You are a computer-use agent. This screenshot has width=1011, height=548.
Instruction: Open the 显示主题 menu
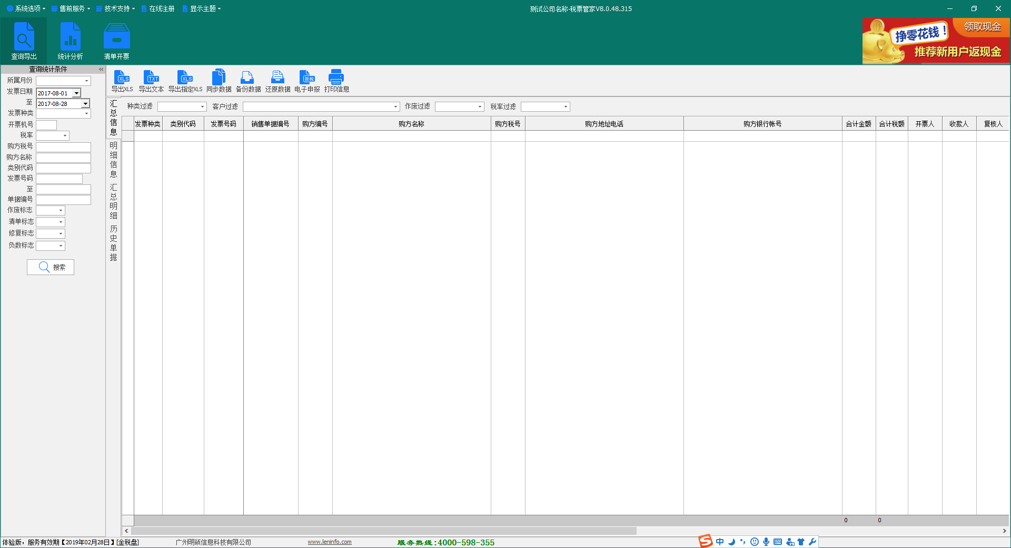202,8
